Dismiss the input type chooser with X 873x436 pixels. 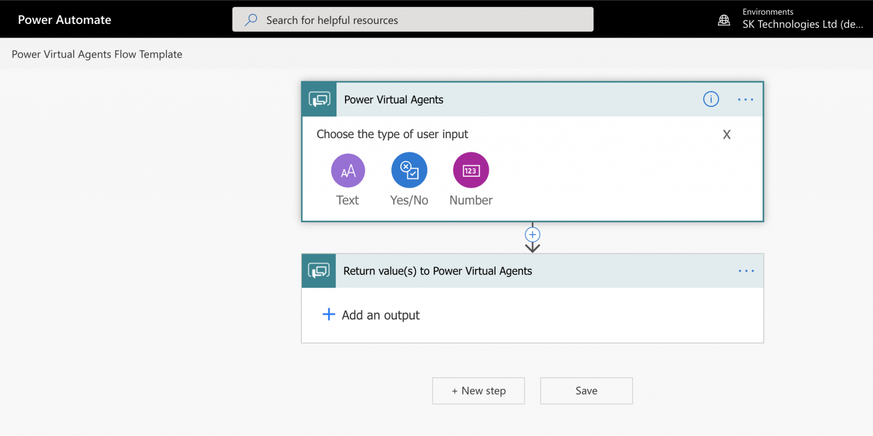click(x=726, y=134)
